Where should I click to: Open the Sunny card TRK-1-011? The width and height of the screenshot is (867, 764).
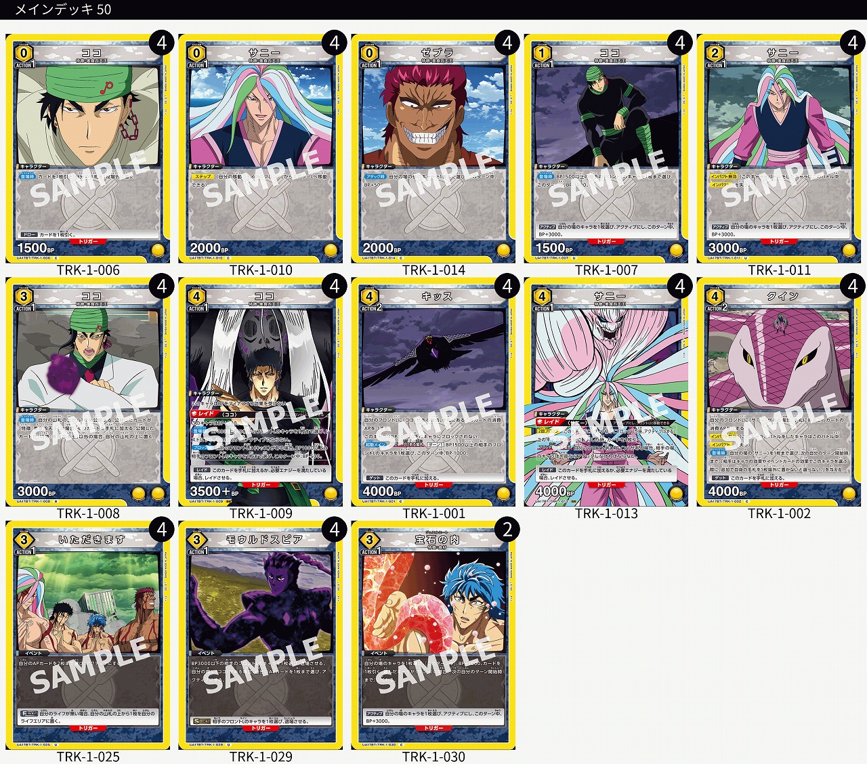(779, 149)
